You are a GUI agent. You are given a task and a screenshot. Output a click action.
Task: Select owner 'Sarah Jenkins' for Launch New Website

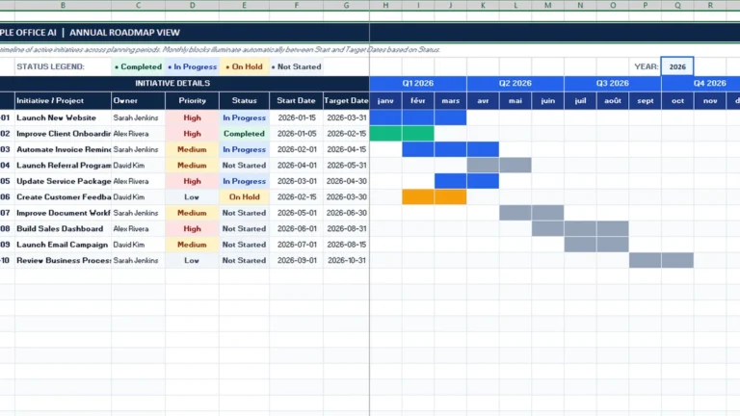pos(139,117)
